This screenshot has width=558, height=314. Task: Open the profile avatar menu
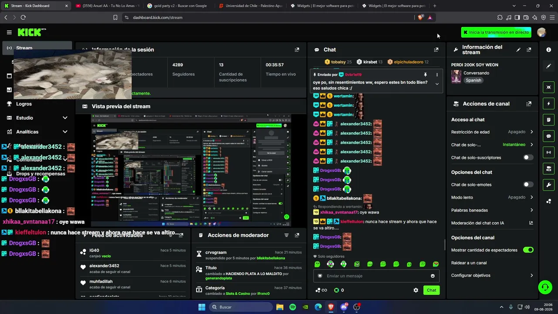tap(541, 32)
